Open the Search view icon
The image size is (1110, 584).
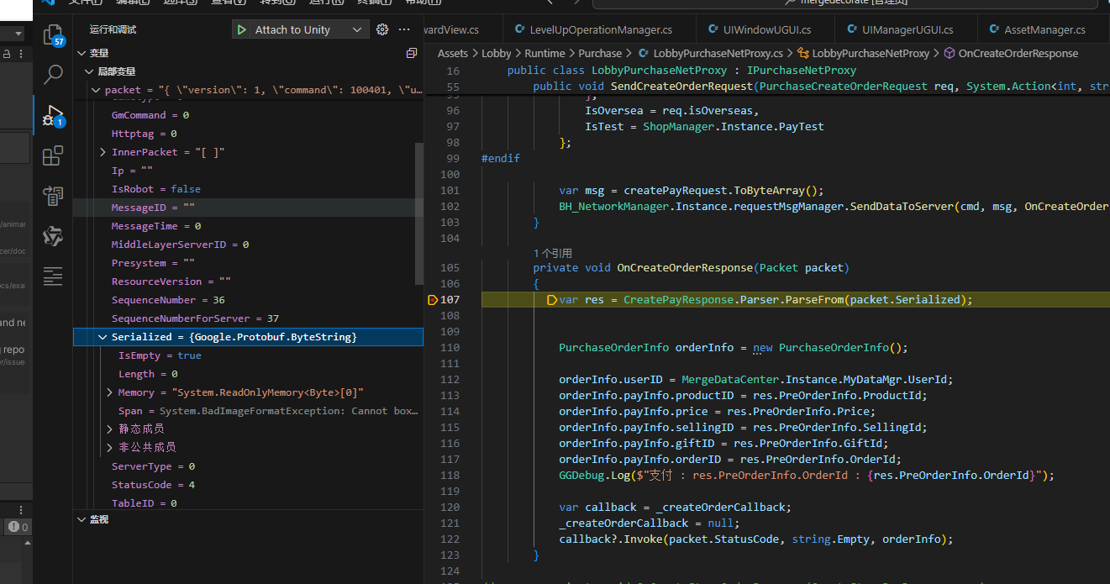tap(53, 75)
